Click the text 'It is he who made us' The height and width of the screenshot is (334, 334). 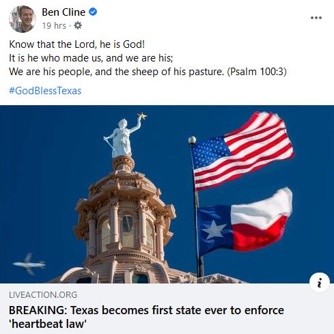(54, 58)
